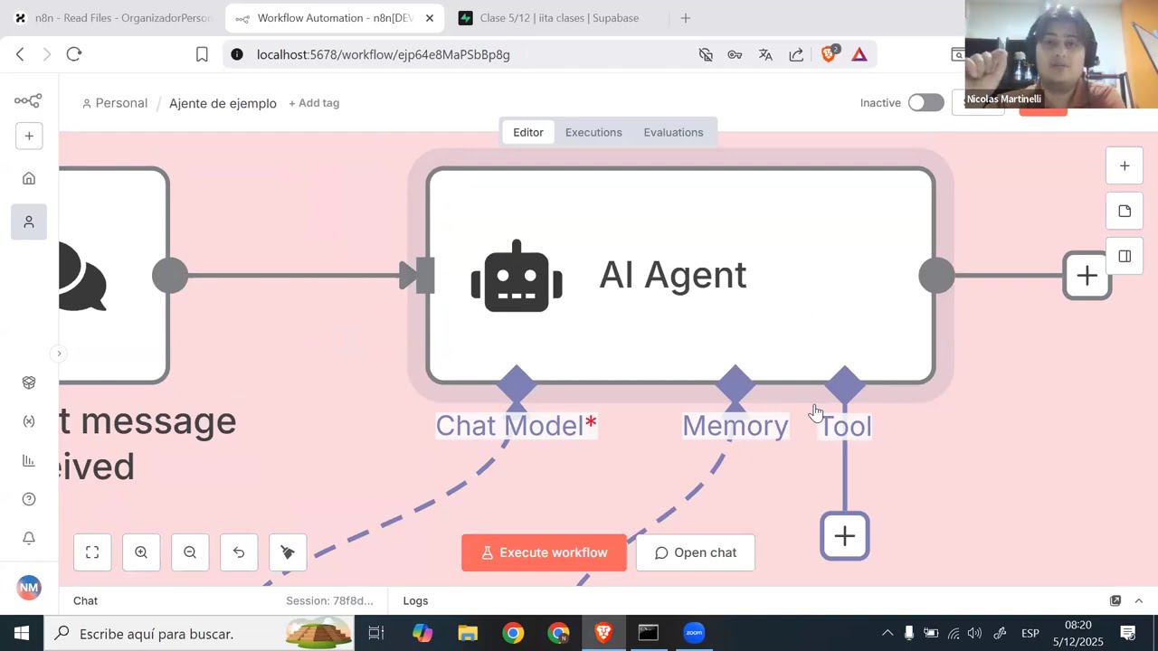Click the Memory diamond connector
Viewport: 1158px width, 651px height.
tap(736, 385)
